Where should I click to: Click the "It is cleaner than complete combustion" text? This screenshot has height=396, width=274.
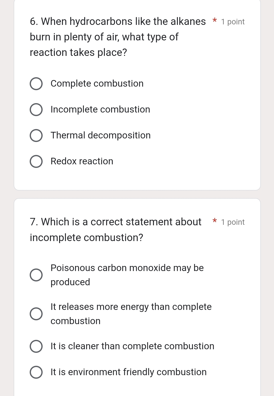(x=132, y=346)
